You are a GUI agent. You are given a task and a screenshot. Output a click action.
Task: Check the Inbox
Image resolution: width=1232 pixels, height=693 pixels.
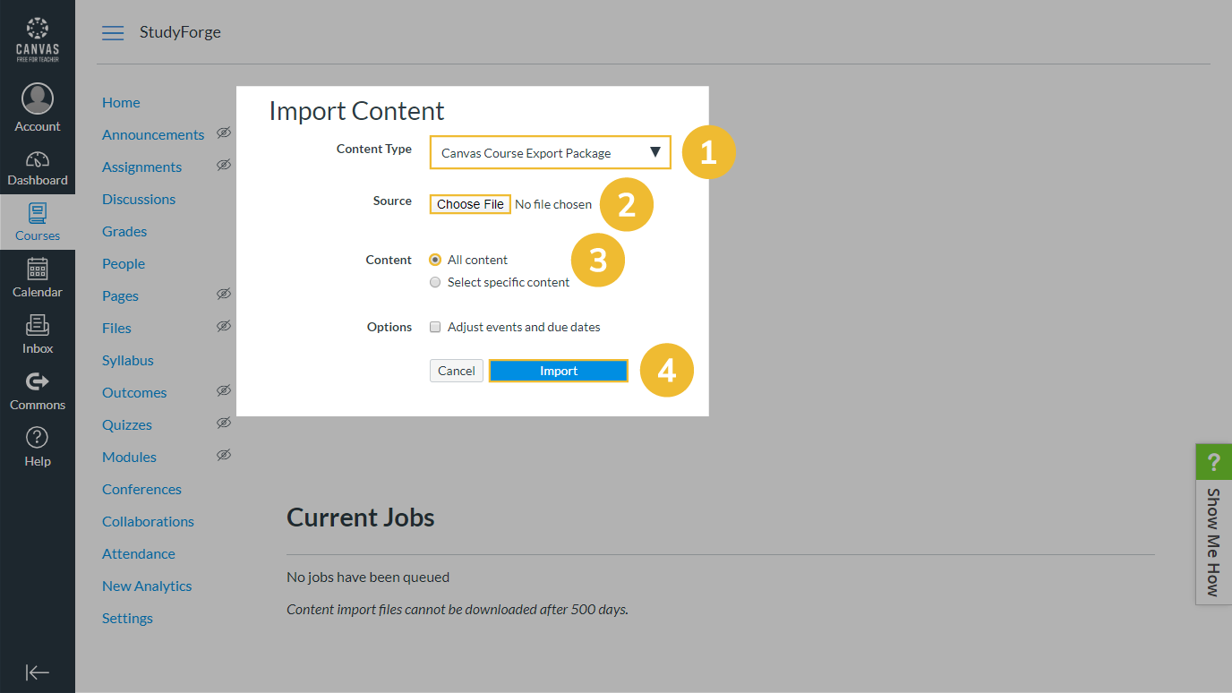(x=37, y=334)
